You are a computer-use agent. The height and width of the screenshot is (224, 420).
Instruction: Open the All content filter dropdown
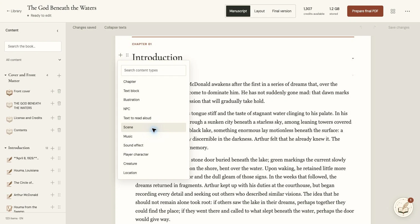(x=33, y=60)
